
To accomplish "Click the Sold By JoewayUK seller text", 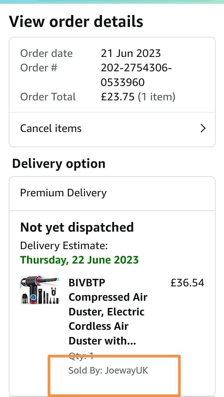I will click(x=108, y=370).
